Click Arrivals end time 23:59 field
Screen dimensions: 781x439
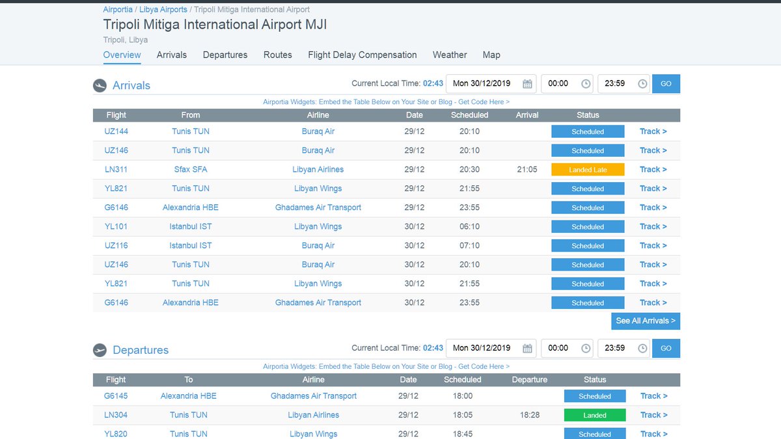coord(623,84)
